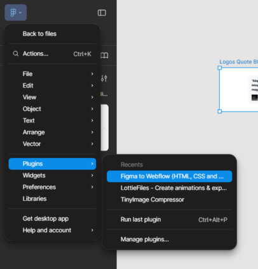Run Figma to Webflow plugin
Image resolution: width=258 pixels, height=269 pixels.
(x=170, y=177)
